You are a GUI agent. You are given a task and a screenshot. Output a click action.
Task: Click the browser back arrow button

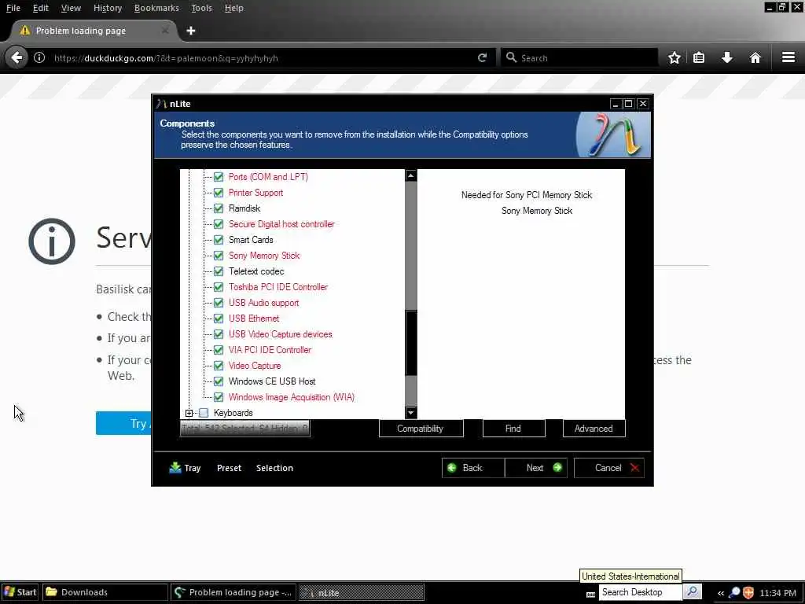coord(17,57)
